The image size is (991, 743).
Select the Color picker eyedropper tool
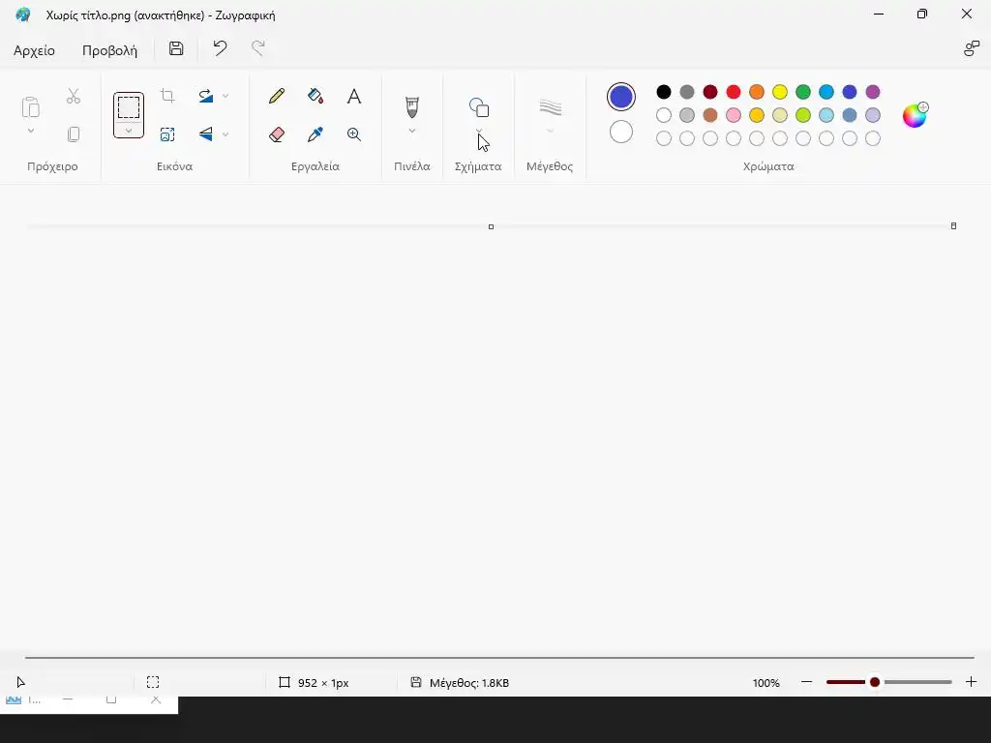(x=315, y=134)
